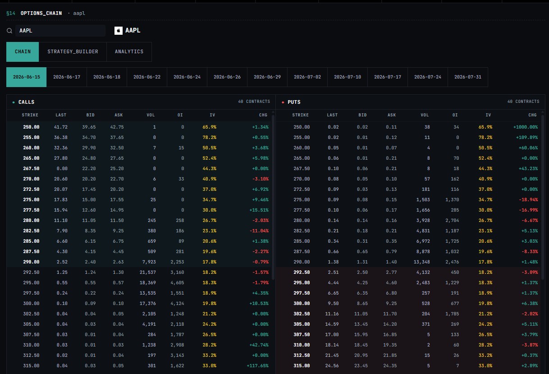Click call change +117.65% at 315.00

coord(257,366)
